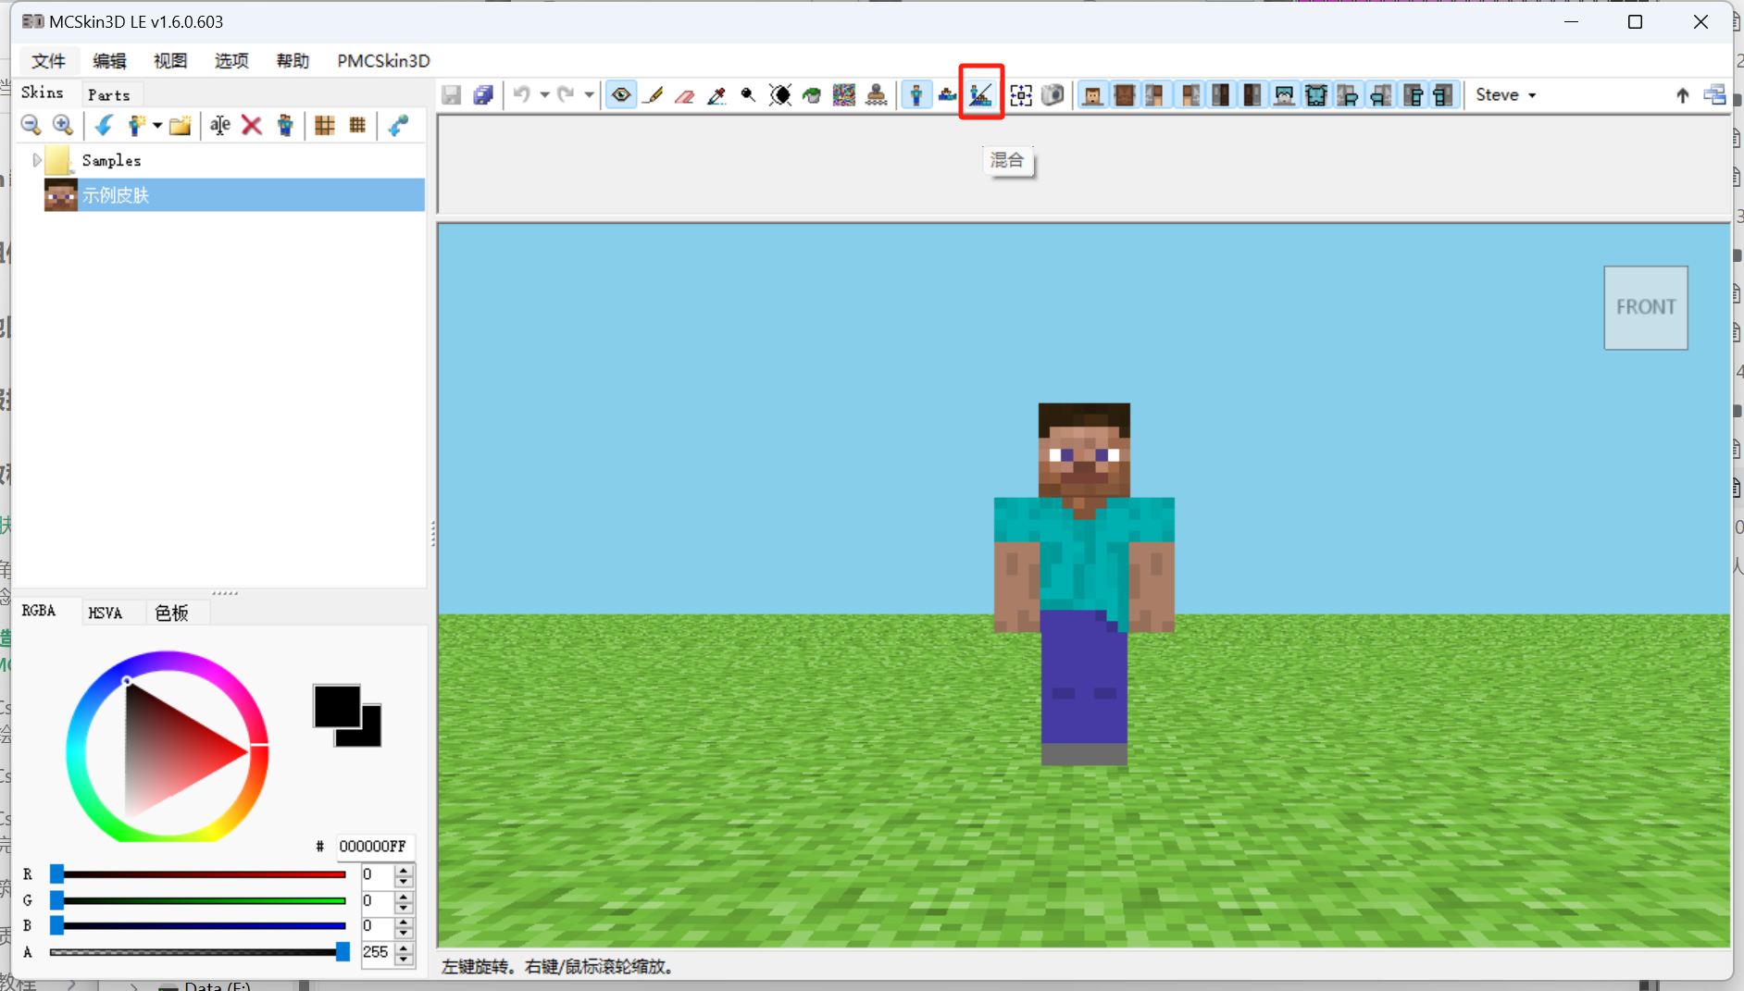The image size is (1744, 991).
Task: Click the FRONT orientation cube
Action: (x=1645, y=307)
